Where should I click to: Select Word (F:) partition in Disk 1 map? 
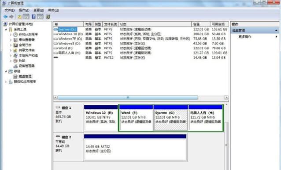[136, 118]
